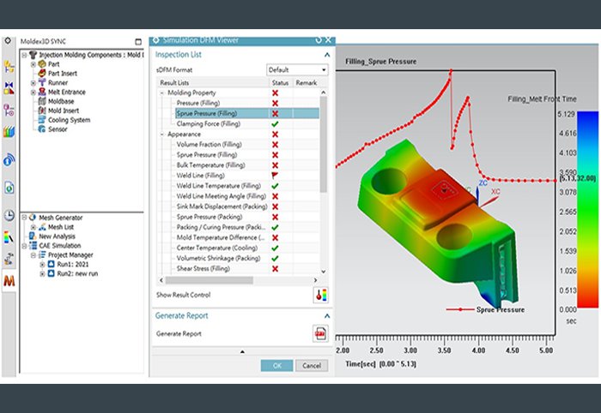Click OK in the DFM Viewer
Viewport: 601px width, 413px height.
pyautogui.click(x=276, y=366)
